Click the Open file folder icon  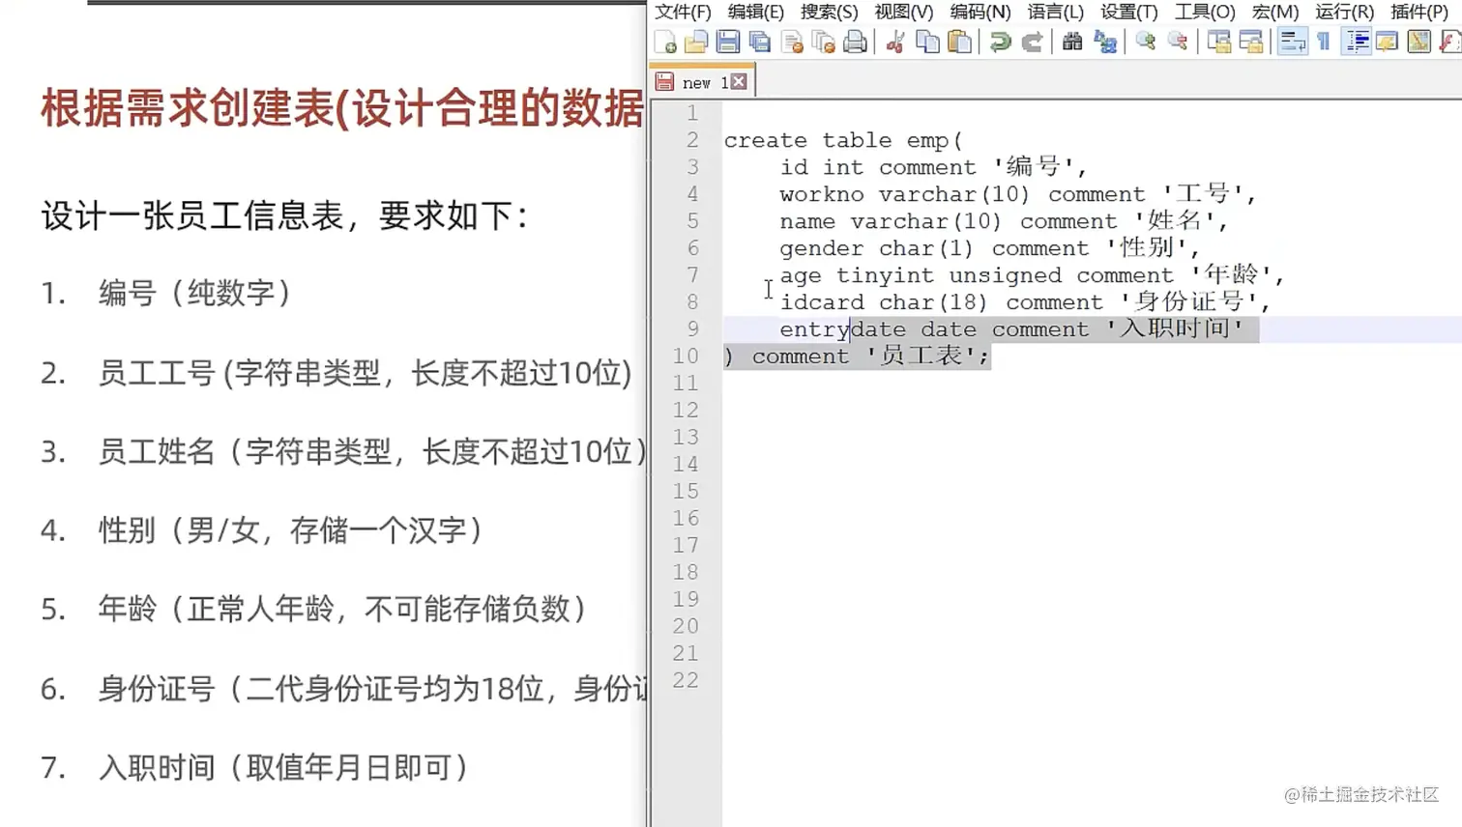[696, 42]
